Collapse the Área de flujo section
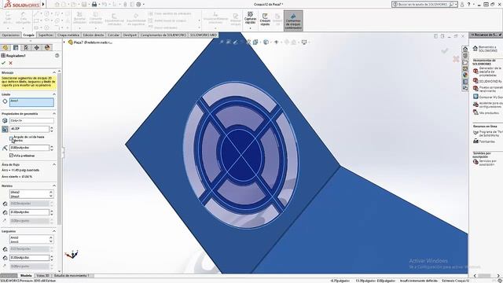 tap(54, 164)
